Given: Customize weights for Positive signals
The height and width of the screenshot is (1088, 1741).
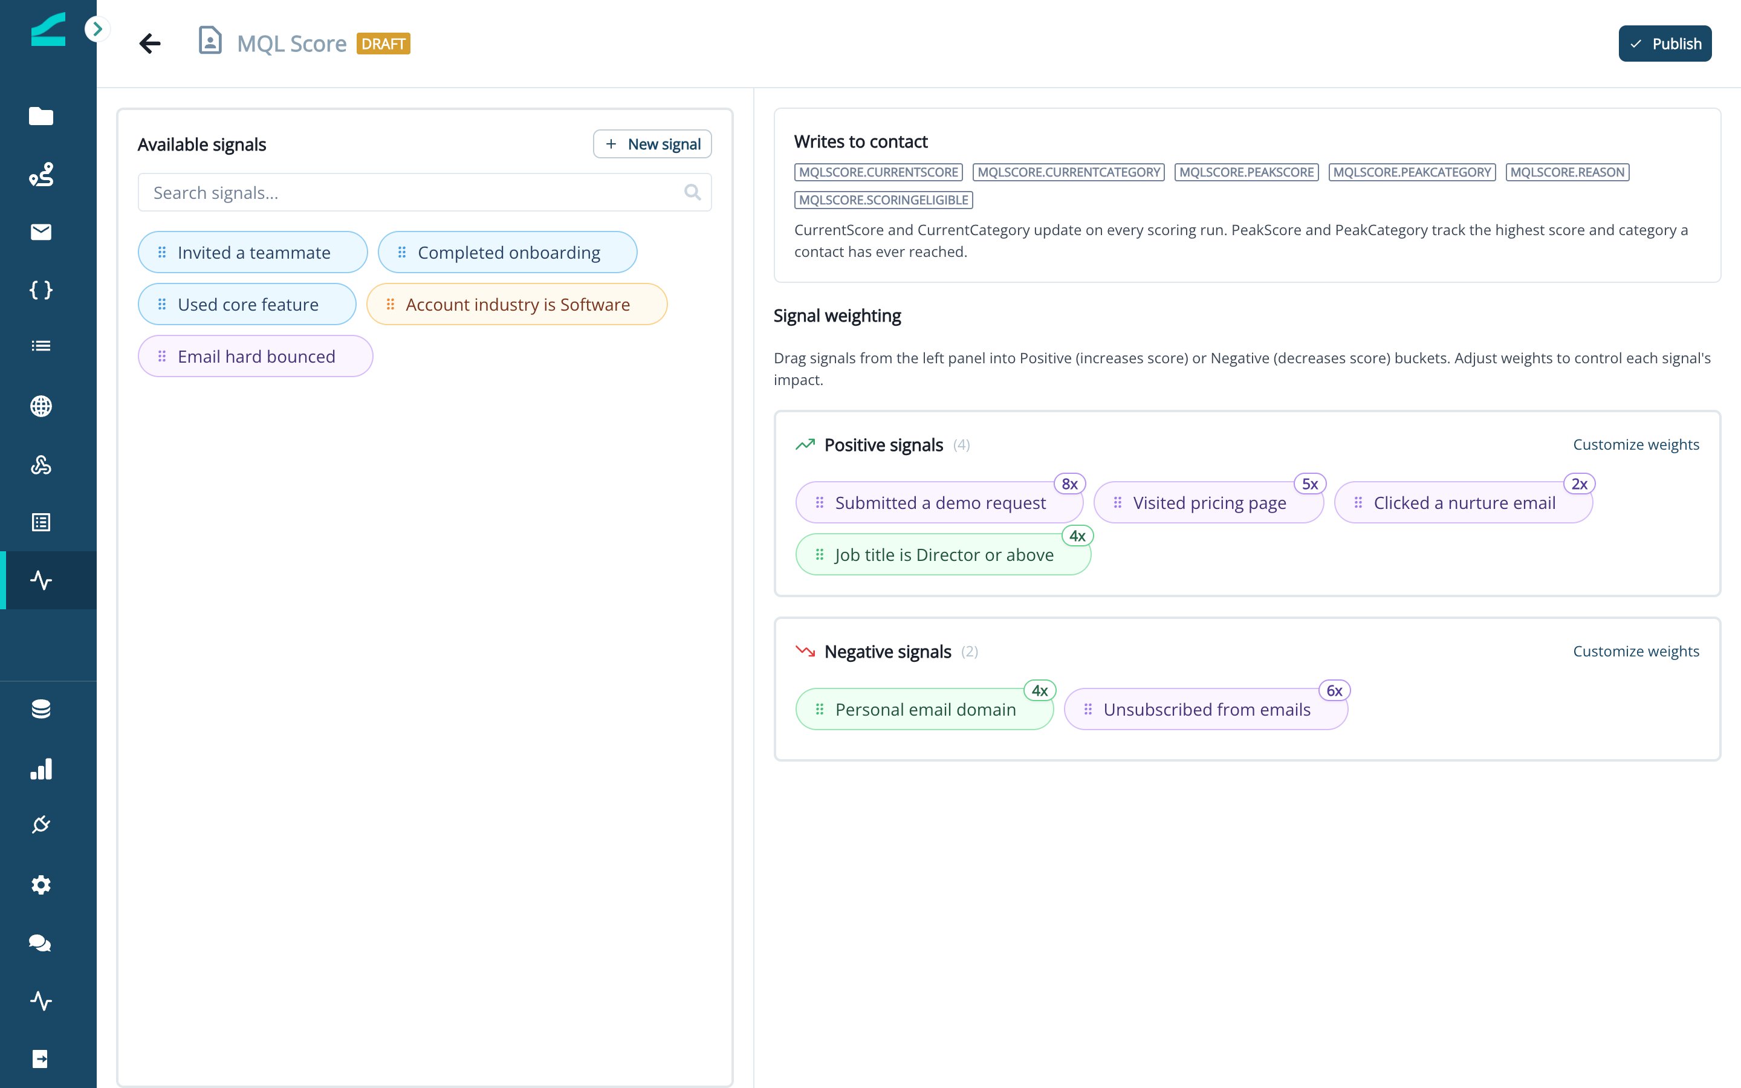Looking at the screenshot, I should [1636, 445].
